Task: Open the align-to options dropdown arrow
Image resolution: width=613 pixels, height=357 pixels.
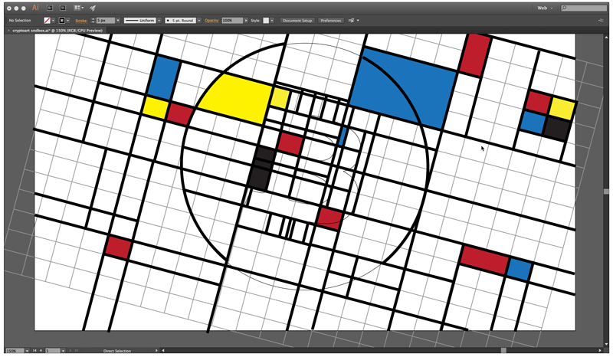Action: 358,21
